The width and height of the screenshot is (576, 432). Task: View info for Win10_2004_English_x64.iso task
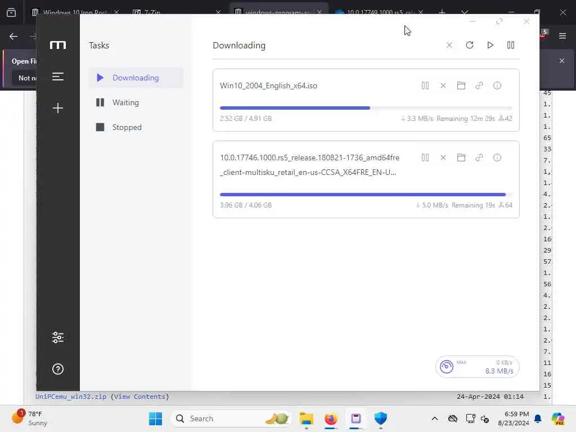[x=497, y=85]
